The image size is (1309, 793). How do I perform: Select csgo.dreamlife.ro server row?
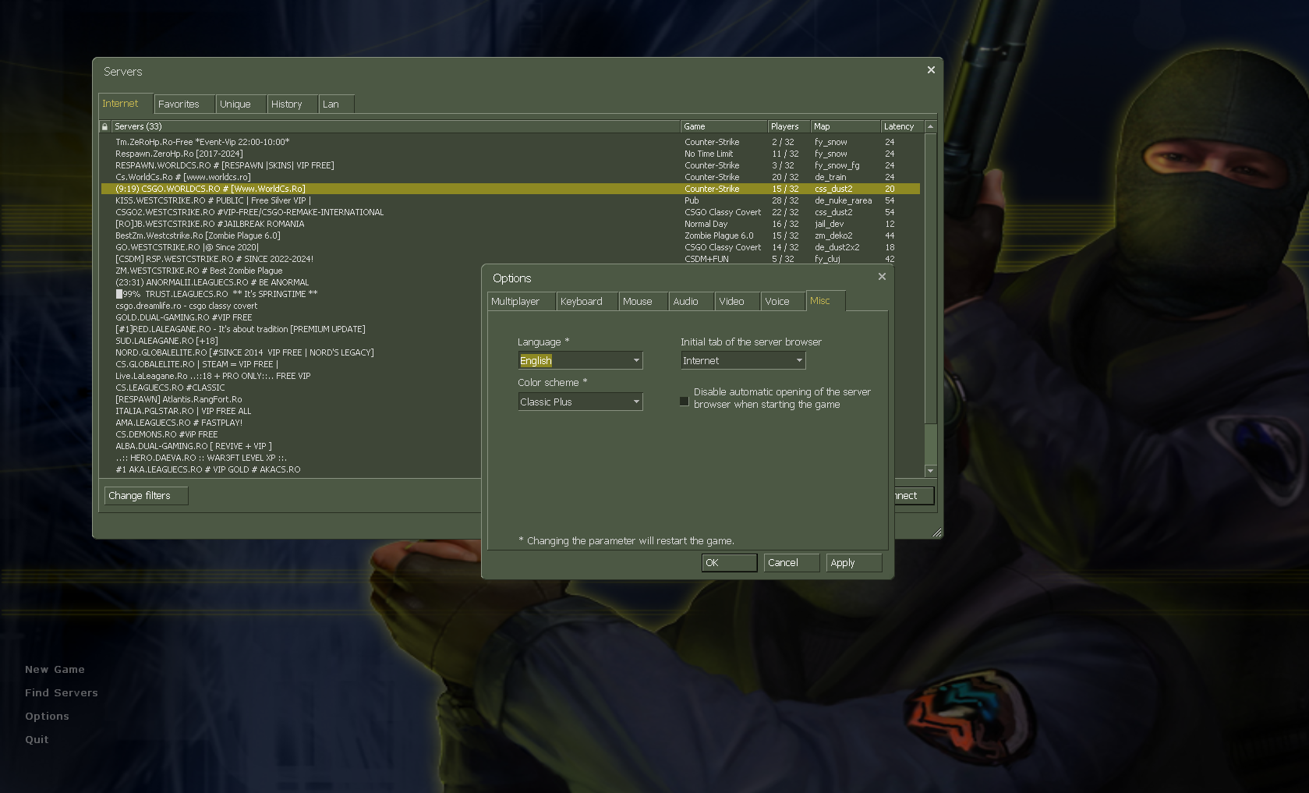coord(292,306)
